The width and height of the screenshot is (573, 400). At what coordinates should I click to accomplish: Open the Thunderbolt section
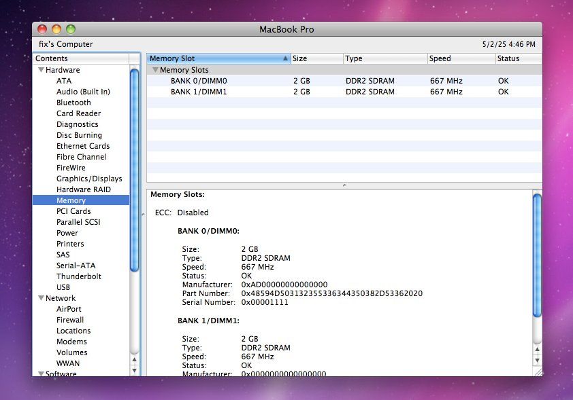point(79,276)
